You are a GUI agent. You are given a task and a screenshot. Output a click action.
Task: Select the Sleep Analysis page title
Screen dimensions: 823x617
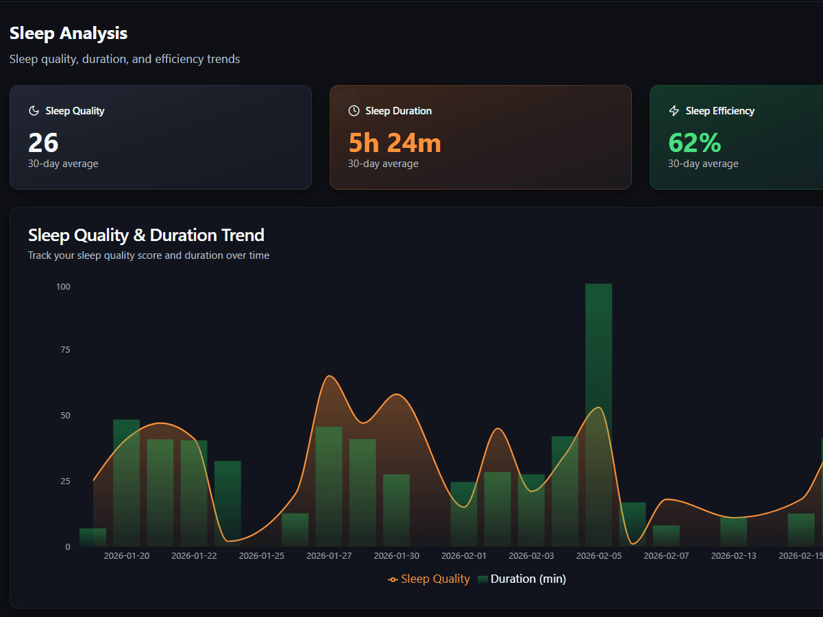[x=68, y=33]
